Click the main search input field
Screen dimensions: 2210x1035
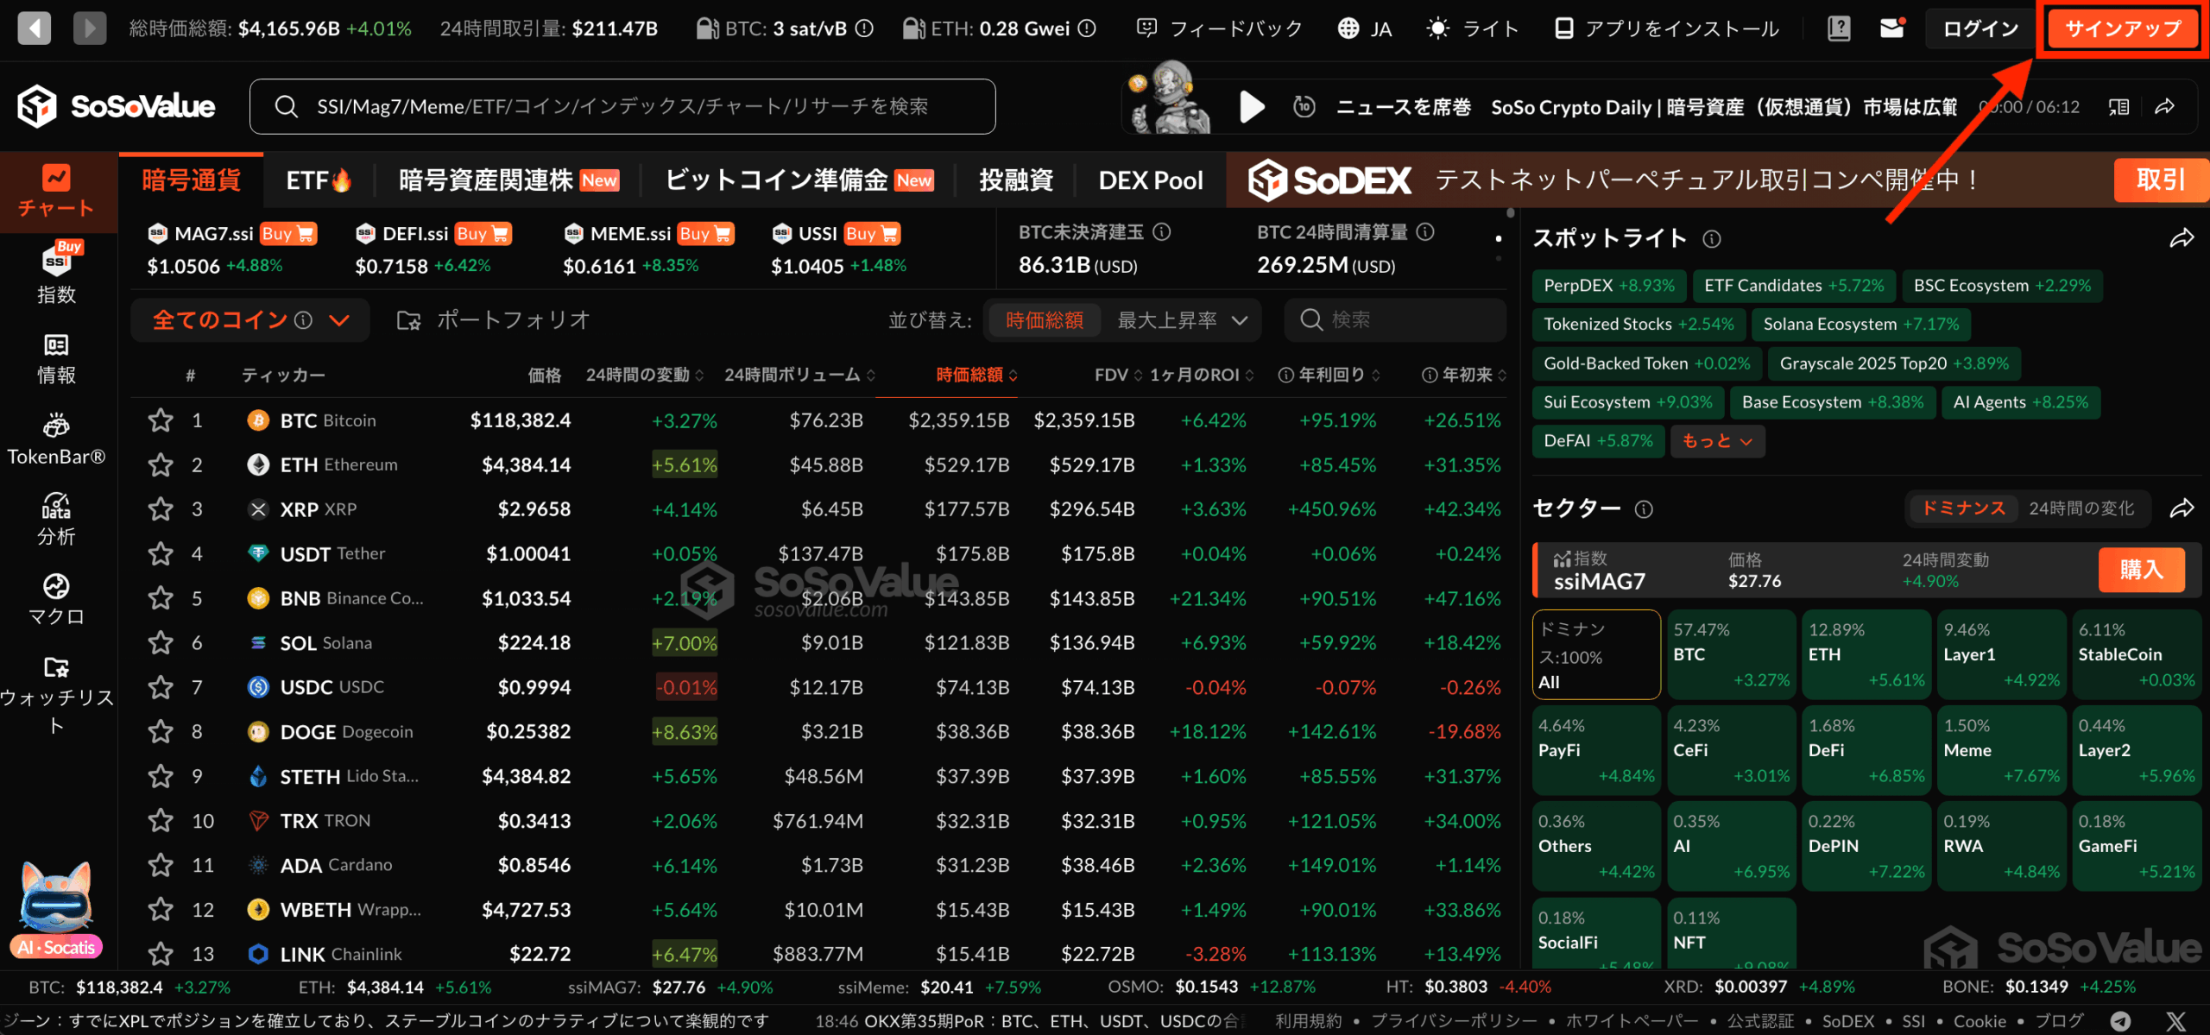click(622, 106)
